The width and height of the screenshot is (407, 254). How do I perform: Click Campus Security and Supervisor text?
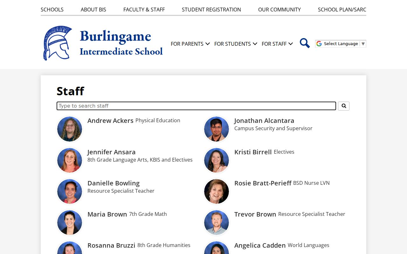pos(273,128)
